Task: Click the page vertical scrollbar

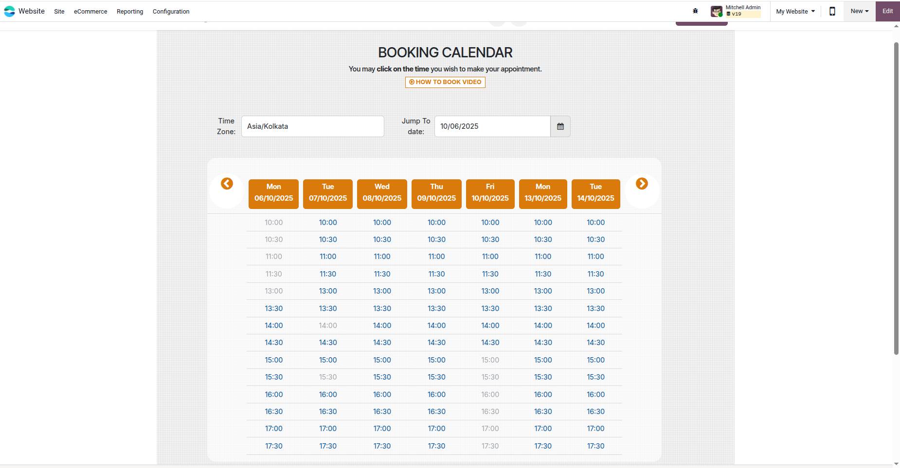Action: (x=896, y=198)
